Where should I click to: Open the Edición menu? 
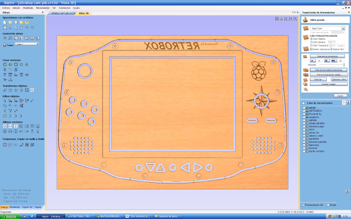point(16,8)
